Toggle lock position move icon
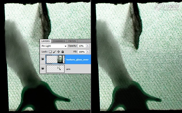Image resolution: width=182 pixels, height=113 pixels. [59, 52]
